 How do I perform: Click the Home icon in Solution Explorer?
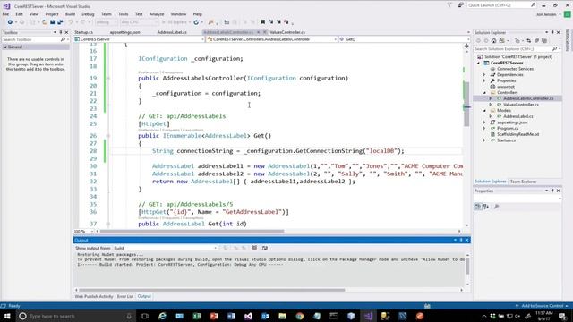[x=493, y=40]
